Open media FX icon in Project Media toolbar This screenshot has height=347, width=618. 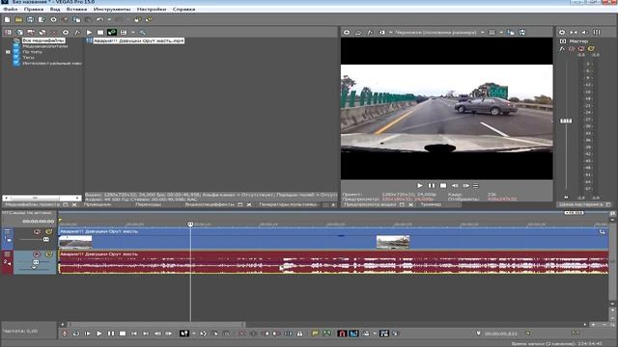77,32
